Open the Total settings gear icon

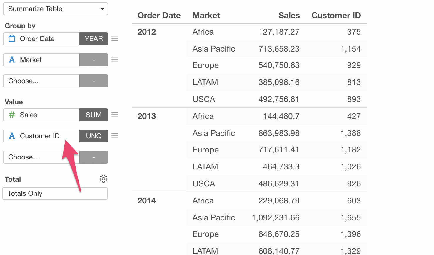[104, 178]
